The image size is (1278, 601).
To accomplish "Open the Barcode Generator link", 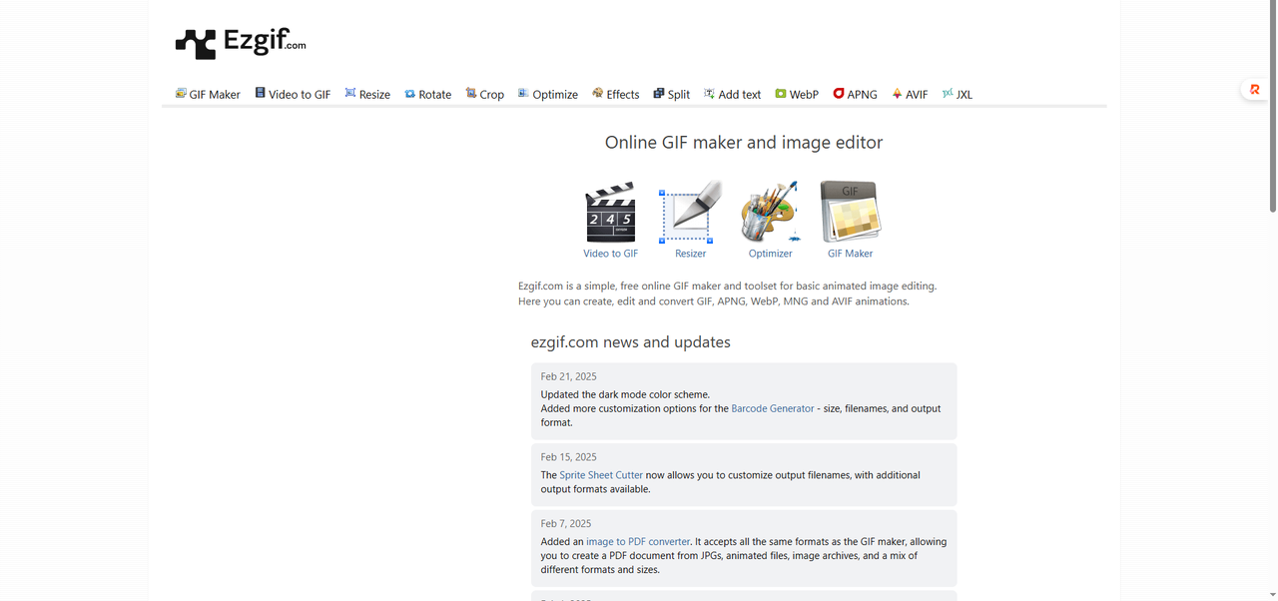I will (x=773, y=408).
